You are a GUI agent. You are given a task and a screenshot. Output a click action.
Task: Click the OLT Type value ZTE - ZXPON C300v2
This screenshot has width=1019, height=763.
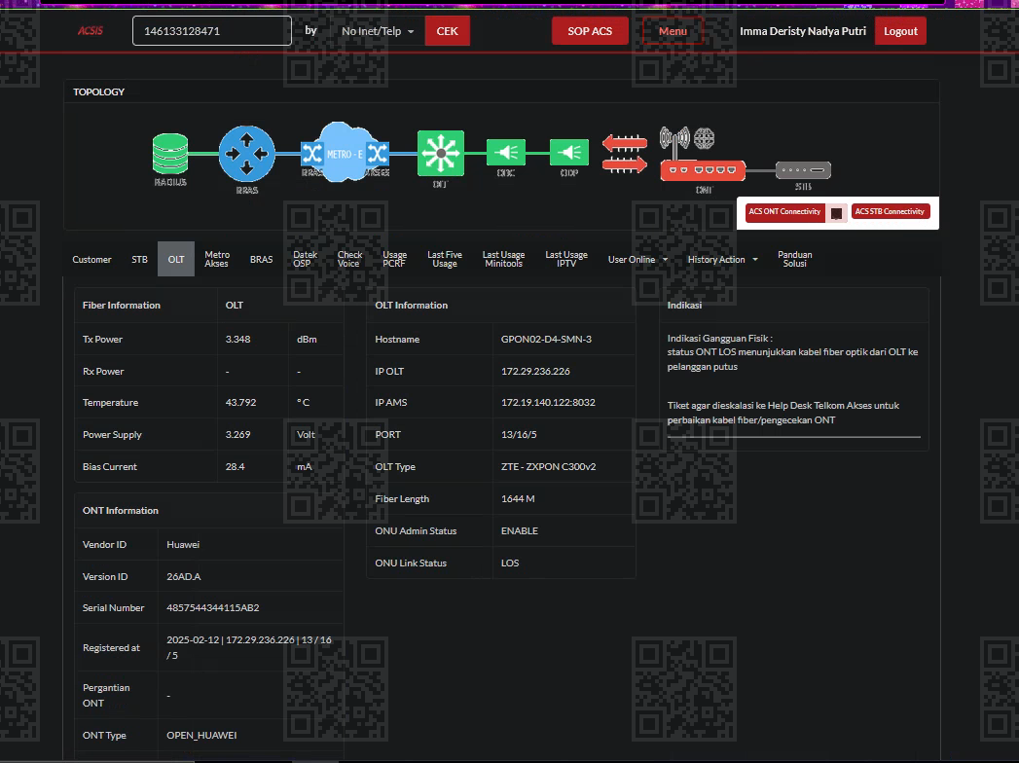coord(549,466)
